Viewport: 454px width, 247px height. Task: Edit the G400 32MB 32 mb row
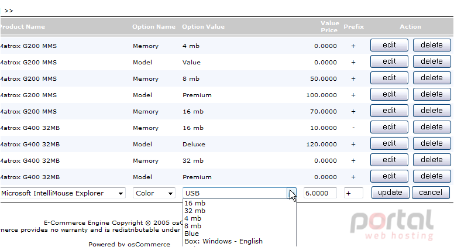(x=389, y=160)
